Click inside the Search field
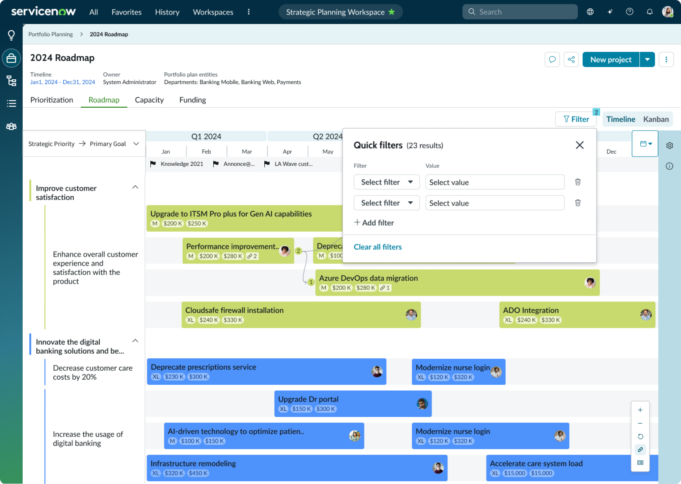The height and width of the screenshot is (484, 681). coord(518,12)
